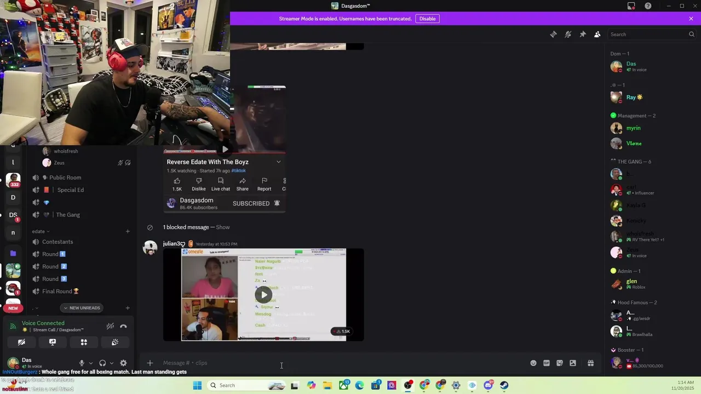
Task: Open the sticker picker
Action: click(x=560, y=363)
